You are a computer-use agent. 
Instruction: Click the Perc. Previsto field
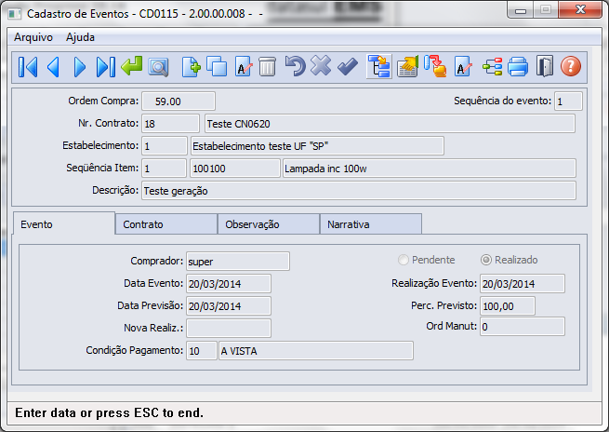pos(508,306)
